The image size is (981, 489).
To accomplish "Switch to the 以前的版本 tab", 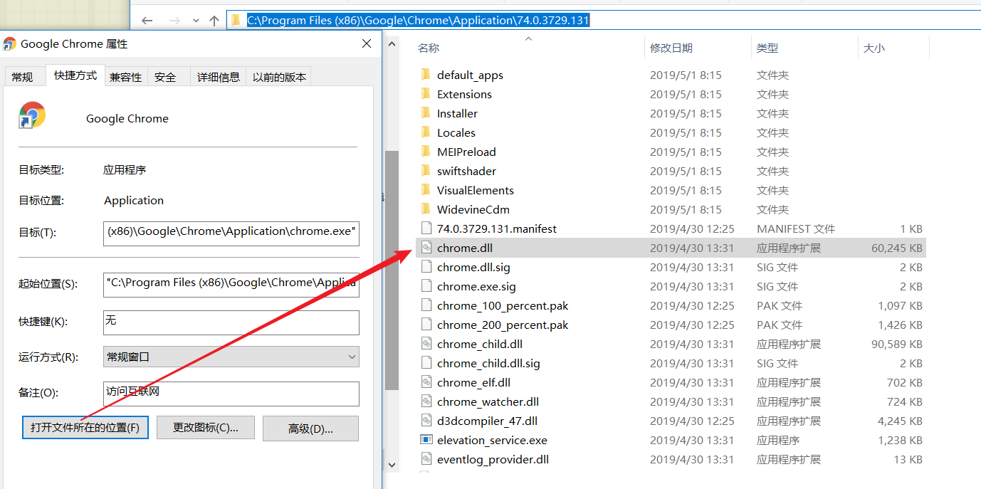I will 279,77.
